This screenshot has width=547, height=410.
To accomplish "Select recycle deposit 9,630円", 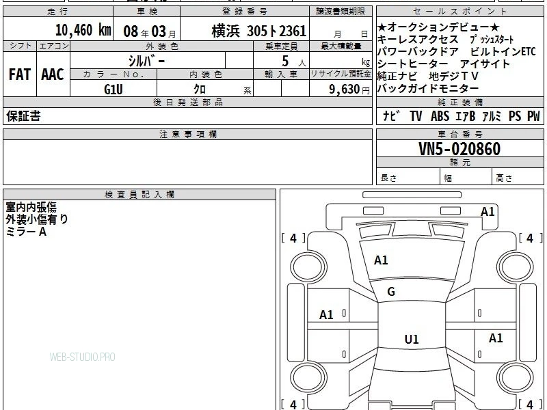I will click(349, 90).
